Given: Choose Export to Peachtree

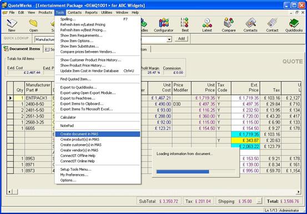Looking at the screenshot, I should pyautogui.click(x=98, y=98).
